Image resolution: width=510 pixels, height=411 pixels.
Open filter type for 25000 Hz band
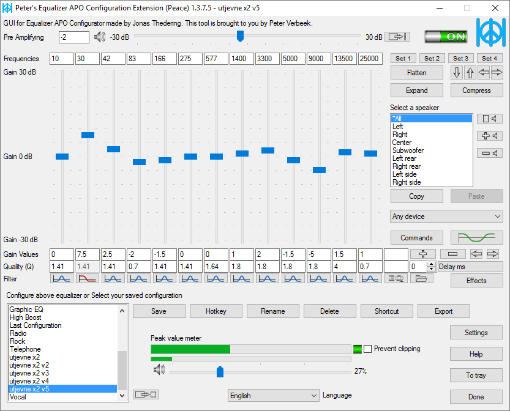(x=370, y=278)
